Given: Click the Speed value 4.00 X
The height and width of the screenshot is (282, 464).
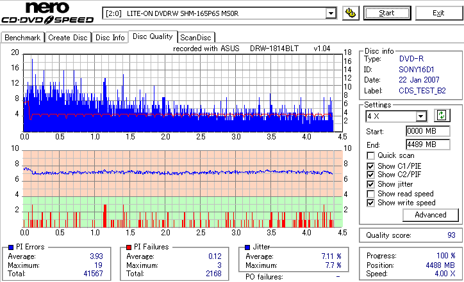Looking at the screenshot, I should [445, 274].
